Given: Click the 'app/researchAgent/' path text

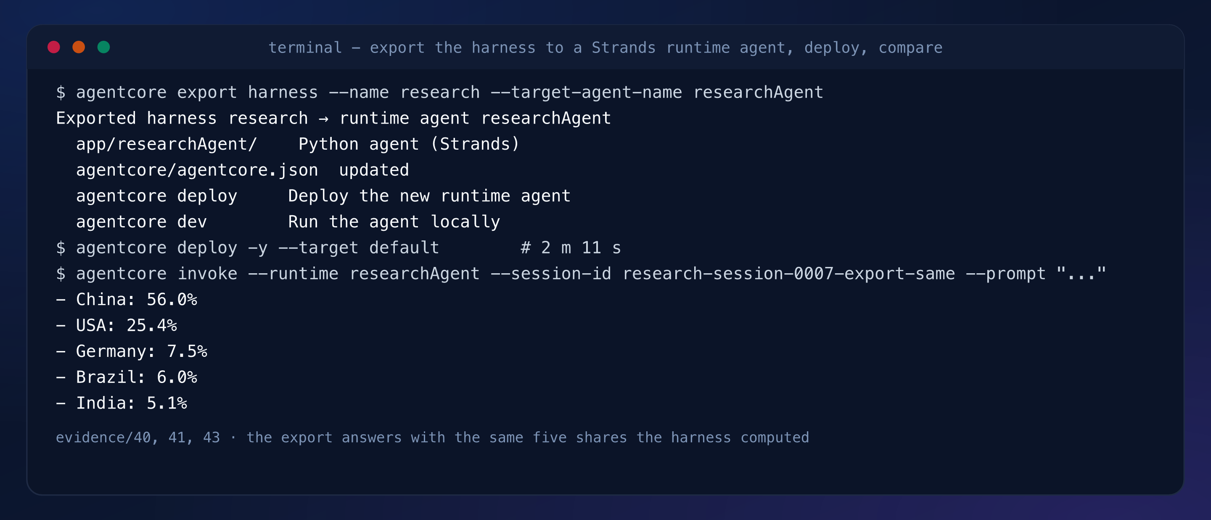Looking at the screenshot, I should (167, 144).
